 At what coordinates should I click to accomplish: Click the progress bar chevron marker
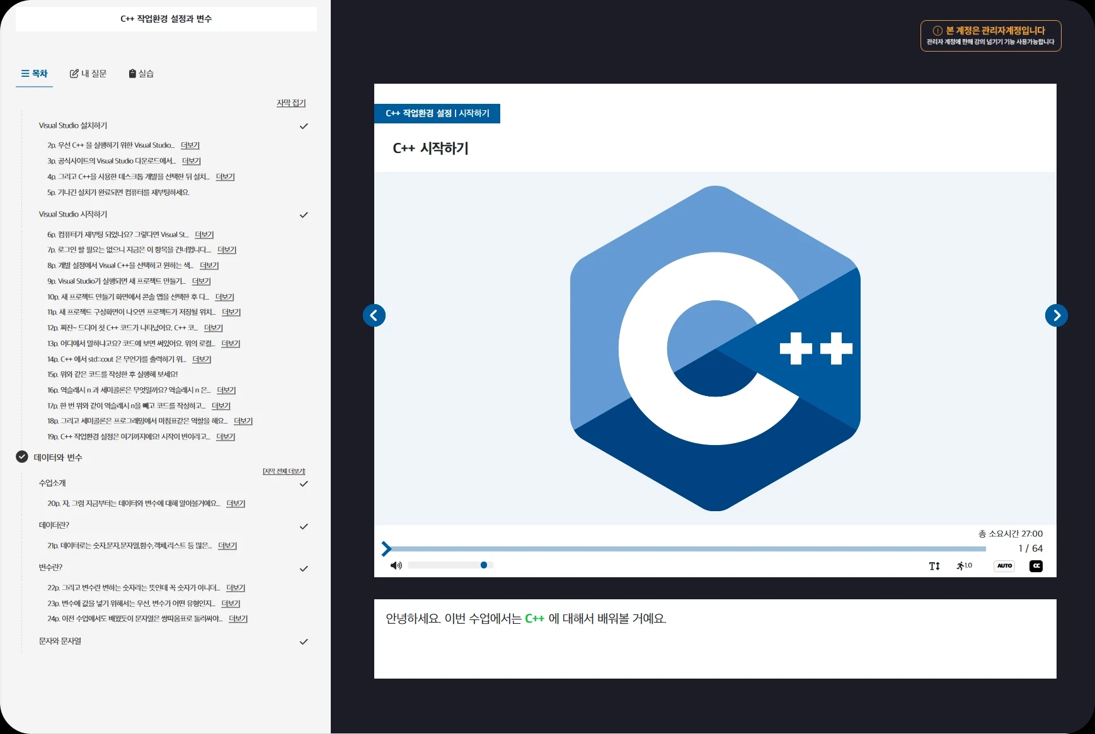pos(386,549)
